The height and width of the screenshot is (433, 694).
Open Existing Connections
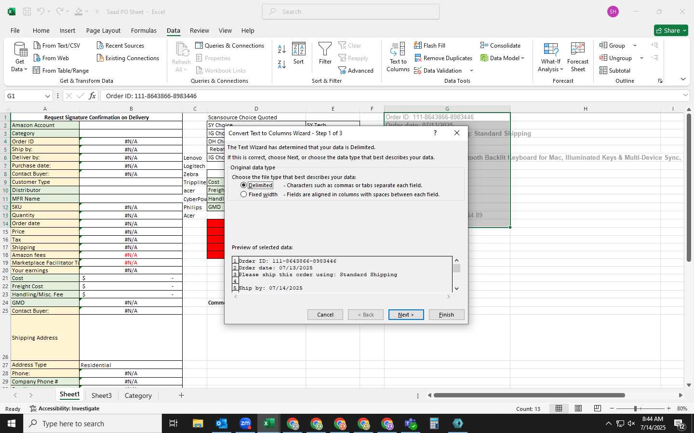pos(128,58)
